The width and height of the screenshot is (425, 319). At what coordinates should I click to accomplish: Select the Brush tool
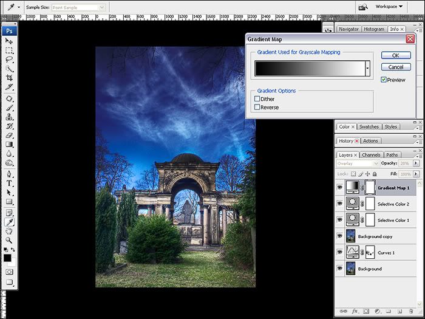[9, 108]
